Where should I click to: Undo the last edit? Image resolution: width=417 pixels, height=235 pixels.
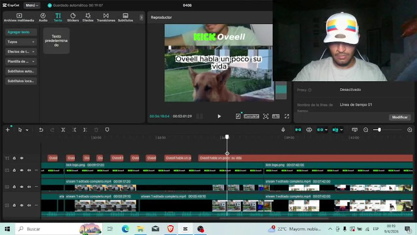pos(41,130)
